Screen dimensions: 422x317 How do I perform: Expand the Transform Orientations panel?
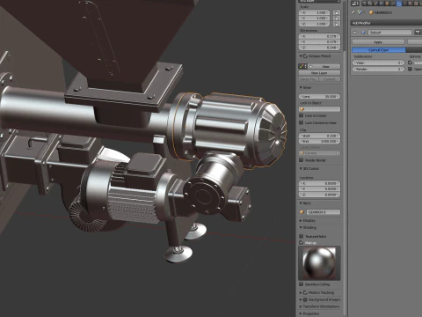301,306
